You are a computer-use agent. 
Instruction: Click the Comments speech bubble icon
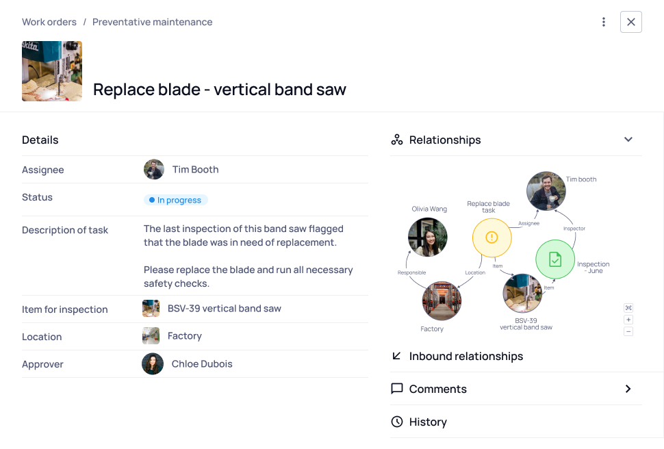[x=397, y=389]
